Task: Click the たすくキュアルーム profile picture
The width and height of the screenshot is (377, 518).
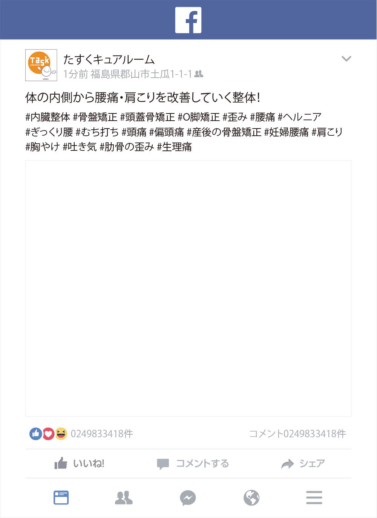Action: 41,65
